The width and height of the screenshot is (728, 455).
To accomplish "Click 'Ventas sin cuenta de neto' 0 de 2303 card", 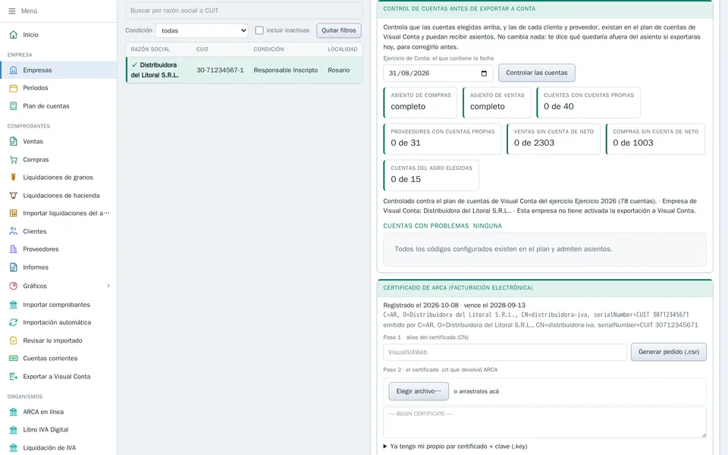I will tap(554, 139).
